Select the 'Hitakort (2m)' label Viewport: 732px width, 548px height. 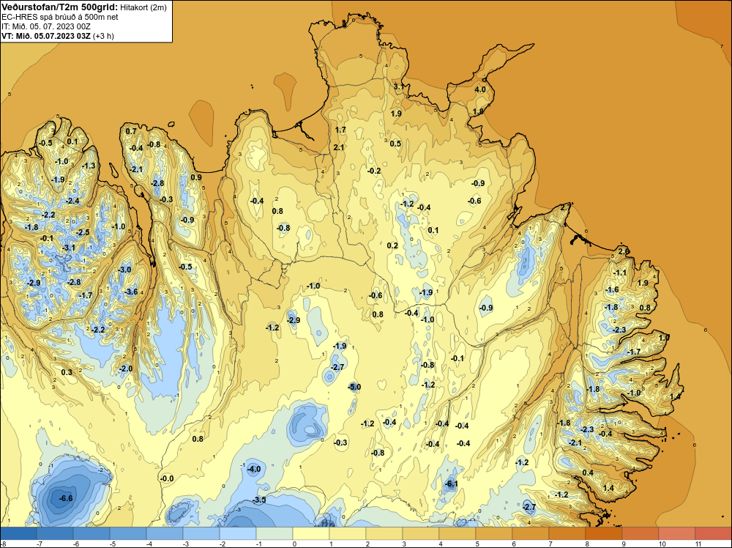[143, 7]
